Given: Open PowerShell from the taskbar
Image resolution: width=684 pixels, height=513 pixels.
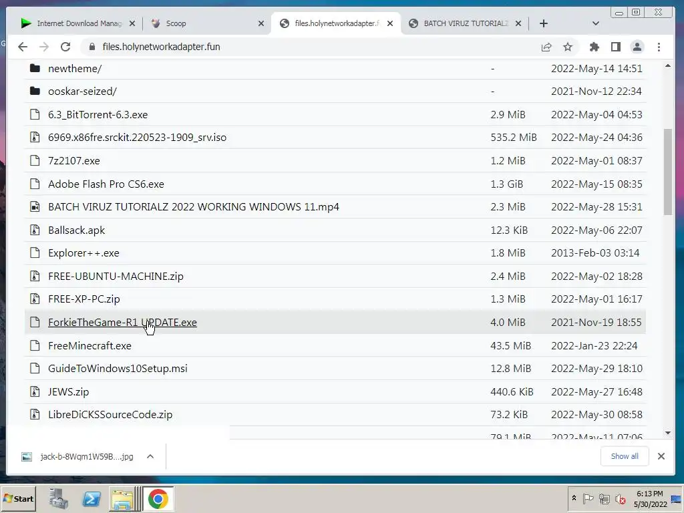Looking at the screenshot, I should tap(91, 498).
